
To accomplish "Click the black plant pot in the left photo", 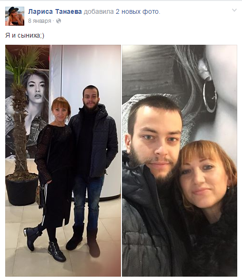I will pos(22,190).
